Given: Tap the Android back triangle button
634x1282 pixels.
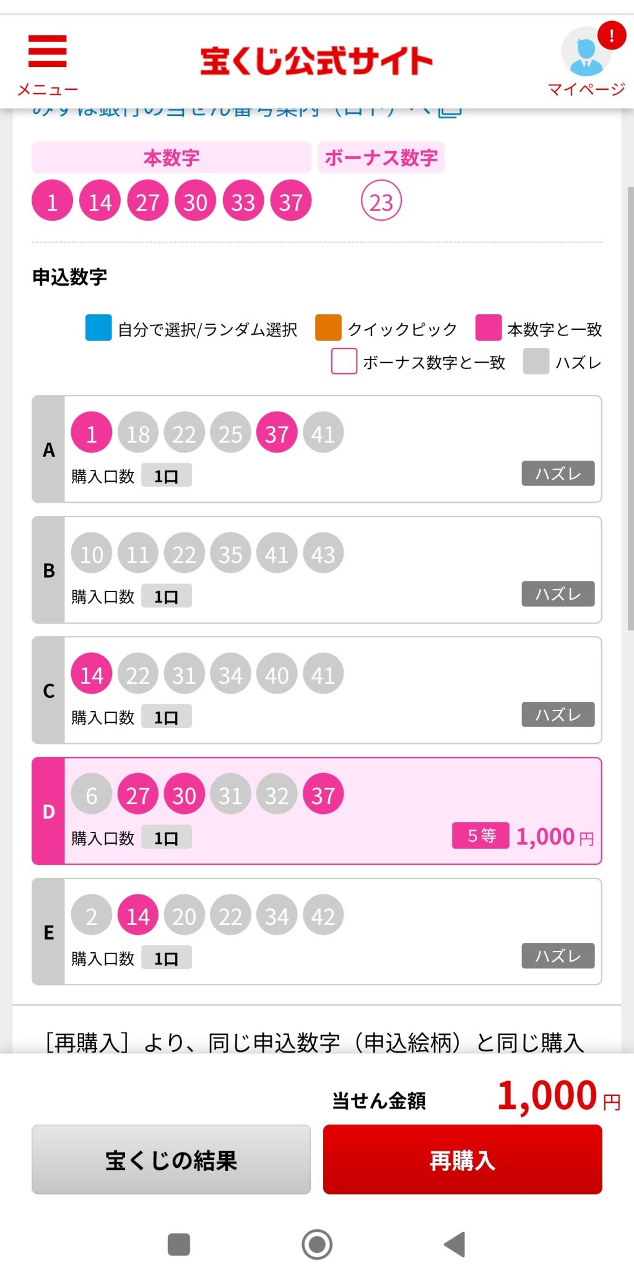Looking at the screenshot, I should pyautogui.click(x=455, y=1244).
